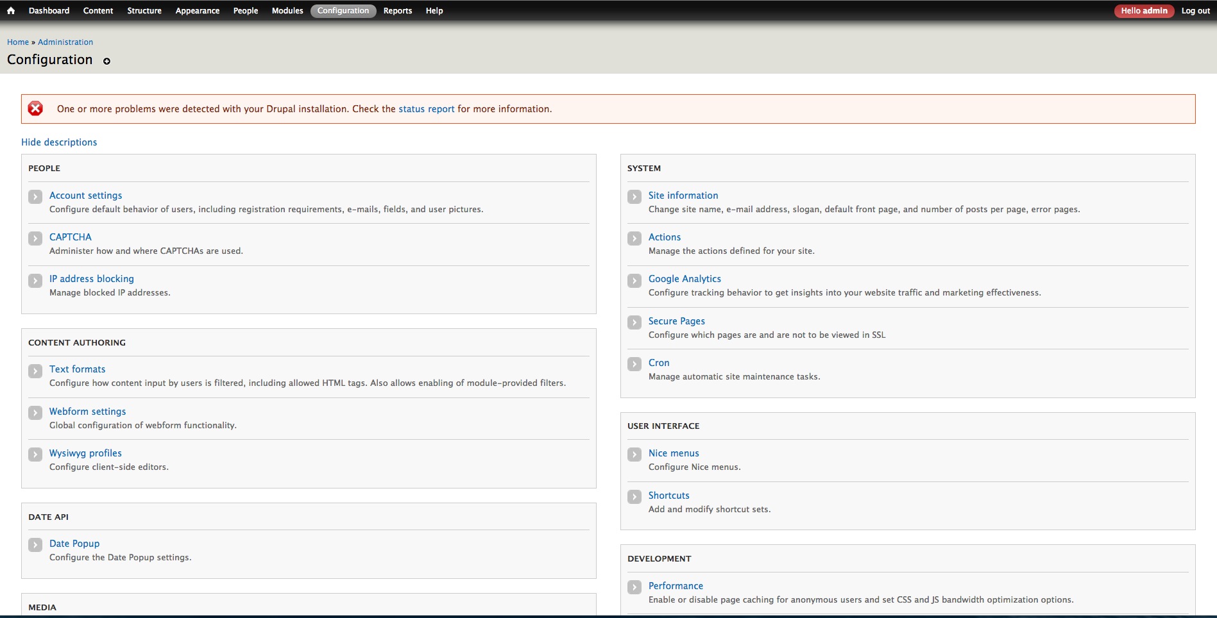
Task: Click the DEVELOPMENT section heading
Action: 660,558
